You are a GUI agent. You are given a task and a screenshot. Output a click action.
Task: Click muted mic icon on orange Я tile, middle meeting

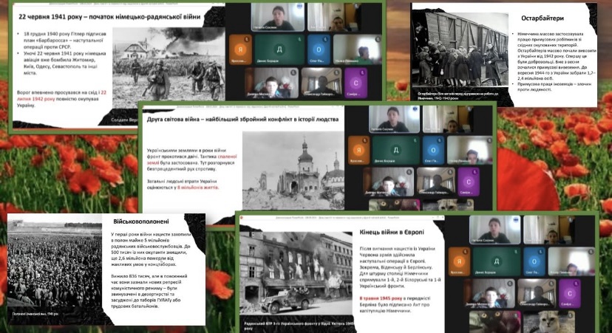365,140
